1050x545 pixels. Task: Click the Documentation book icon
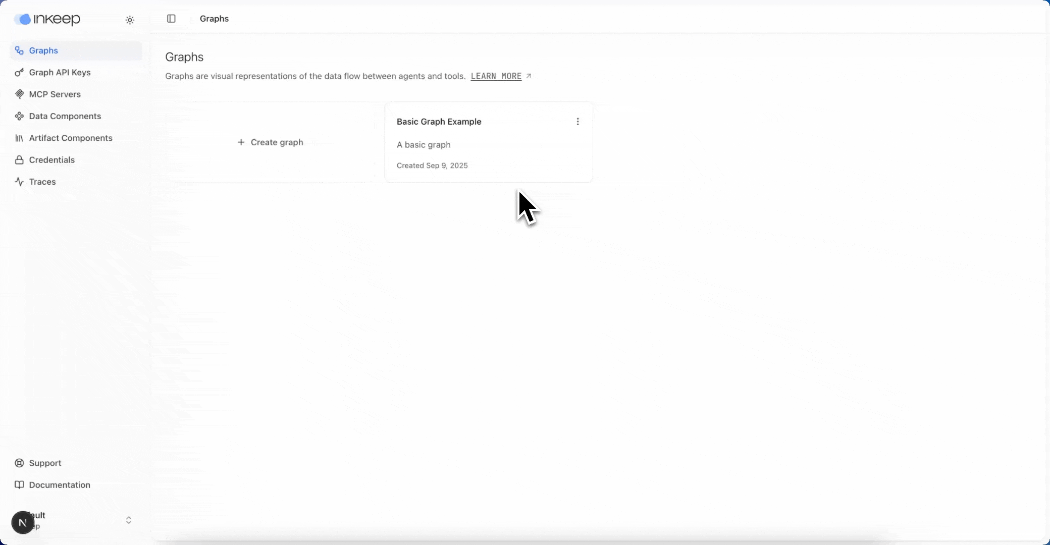click(x=19, y=485)
